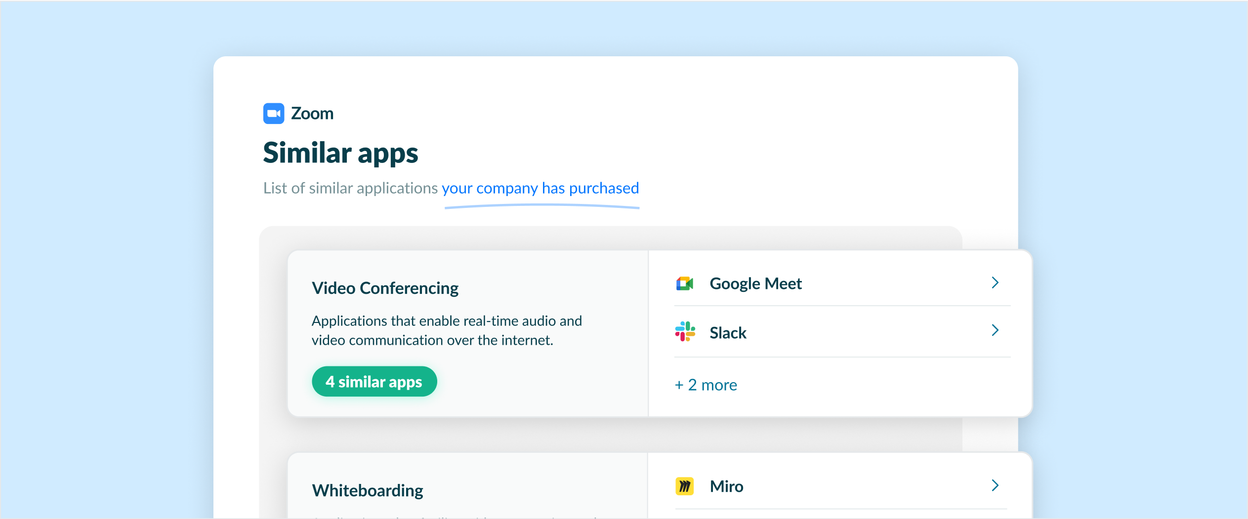The height and width of the screenshot is (519, 1248).
Task: Follow 'your company has purchased' link text
Action: pyautogui.click(x=541, y=188)
